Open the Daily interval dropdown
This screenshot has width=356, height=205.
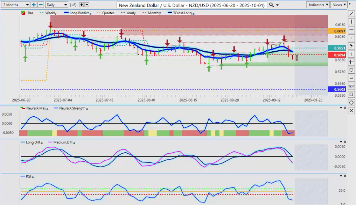pyautogui.click(x=56, y=5)
